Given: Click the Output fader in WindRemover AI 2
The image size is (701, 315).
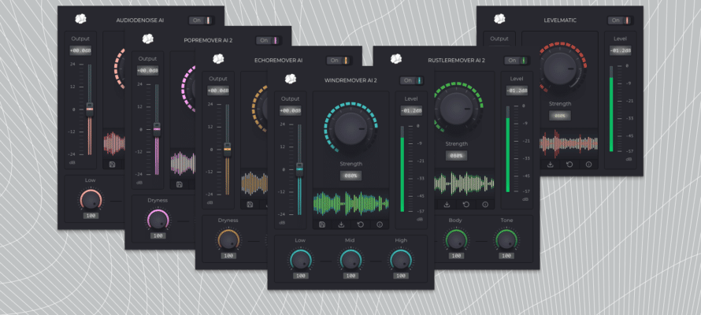Looking at the screenshot, I should point(299,170).
